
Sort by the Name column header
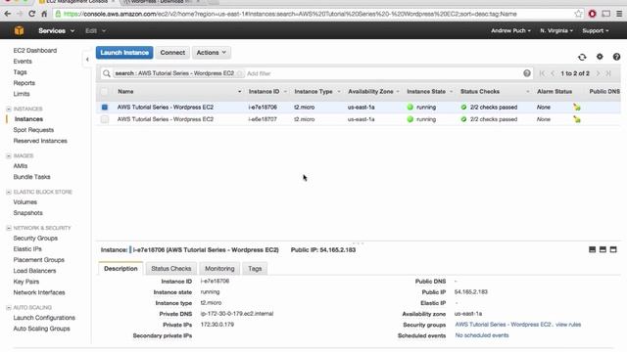click(125, 91)
